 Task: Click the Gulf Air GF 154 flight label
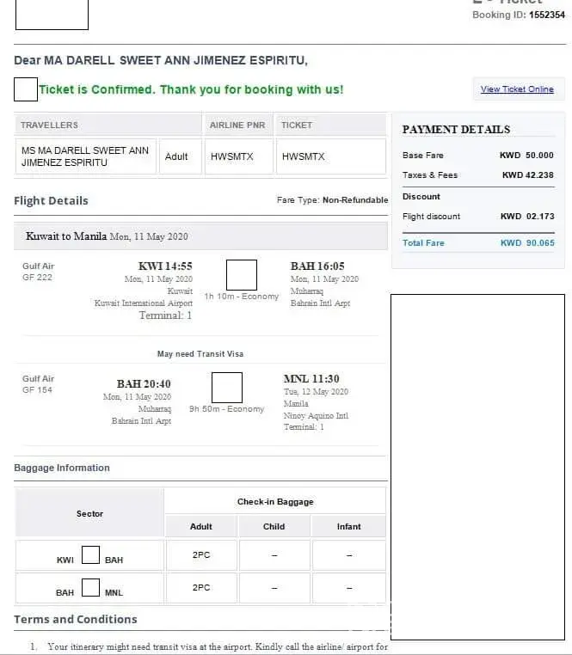[39, 384]
